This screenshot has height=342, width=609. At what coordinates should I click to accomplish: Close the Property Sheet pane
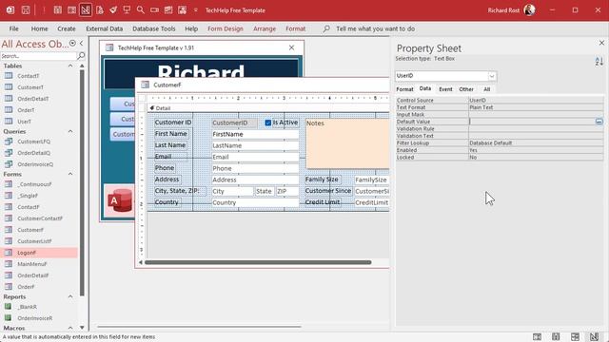pyautogui.click(x=601, y=43)
